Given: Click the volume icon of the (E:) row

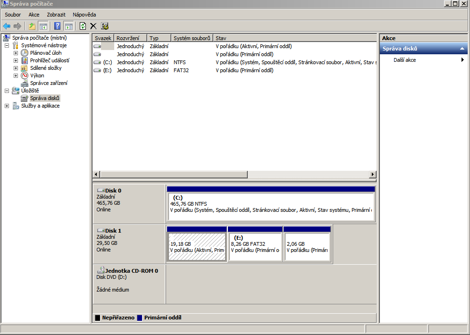Looking at the screenshot, I should pyautogui.click(x=97, y=70).
